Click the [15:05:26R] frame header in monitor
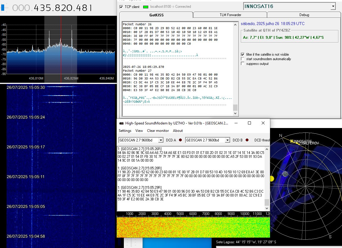 140,149
